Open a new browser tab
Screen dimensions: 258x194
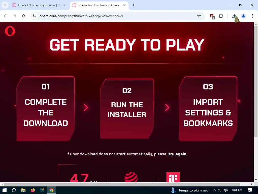tap(134, 5)
